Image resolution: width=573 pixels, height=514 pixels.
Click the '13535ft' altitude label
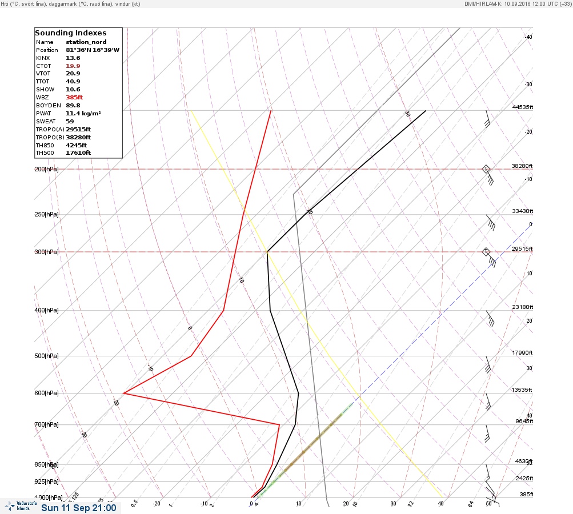pyautogui.click(x=522, y=390)
